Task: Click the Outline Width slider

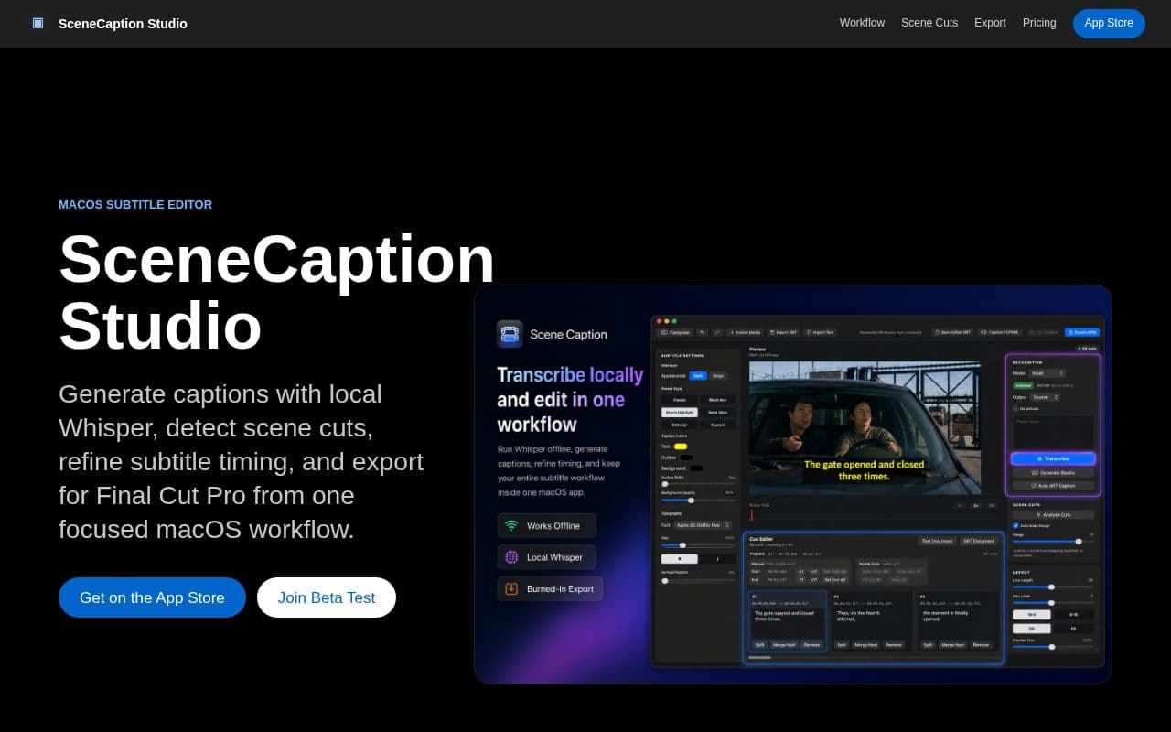Action: [x=698, y=484]
